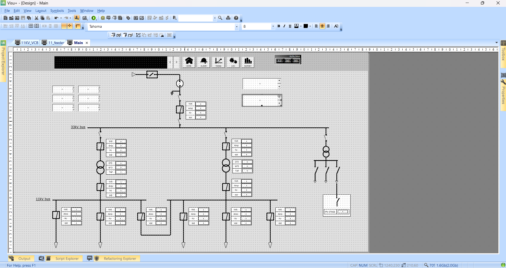Click the Help question mark icon
The height and width of the screenshot is (268, 506).
(236, 18)
